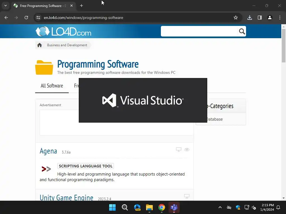Open the notifications bell icon
286x214 pixels.
[278, 207]
